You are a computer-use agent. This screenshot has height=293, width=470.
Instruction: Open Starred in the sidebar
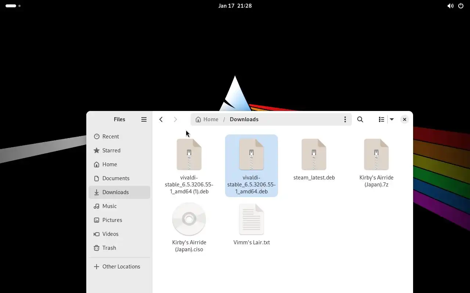click(x=119, y=150)
